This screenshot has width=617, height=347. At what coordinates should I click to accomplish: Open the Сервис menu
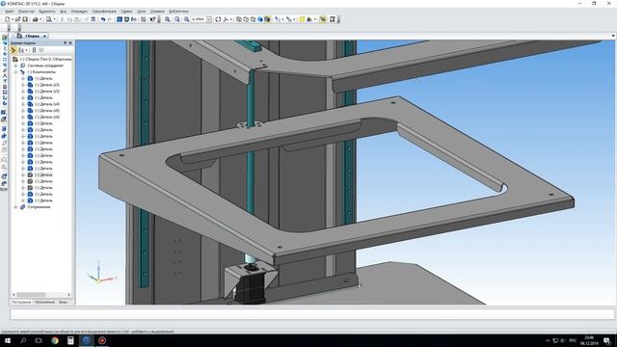click(x=126, y=12)
